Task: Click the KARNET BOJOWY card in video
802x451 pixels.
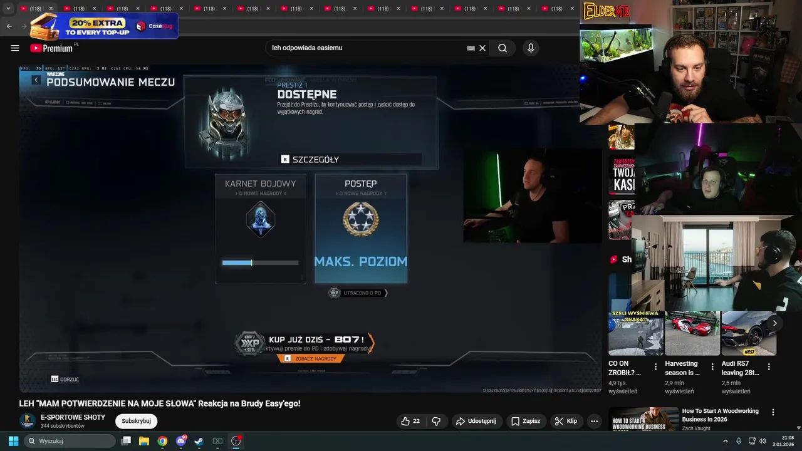Action: click(261, 229)
